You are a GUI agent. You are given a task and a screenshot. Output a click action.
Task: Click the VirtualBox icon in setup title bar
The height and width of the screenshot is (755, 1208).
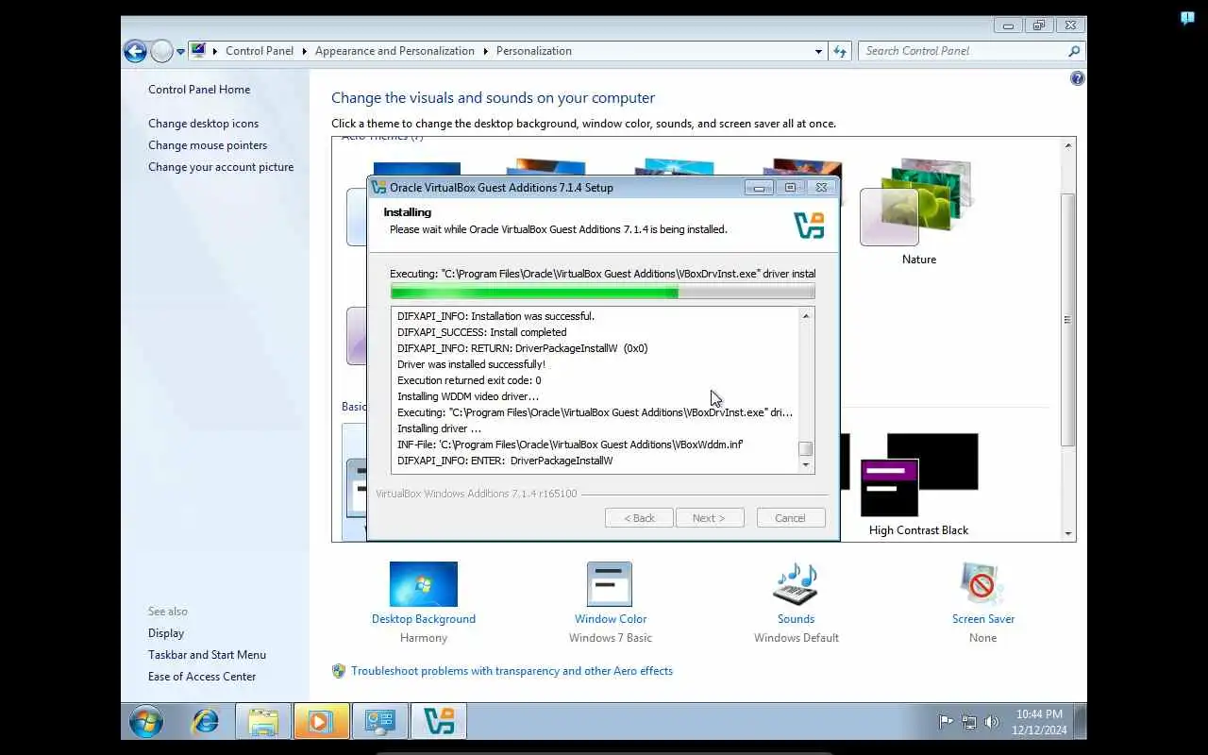point(378,187)
